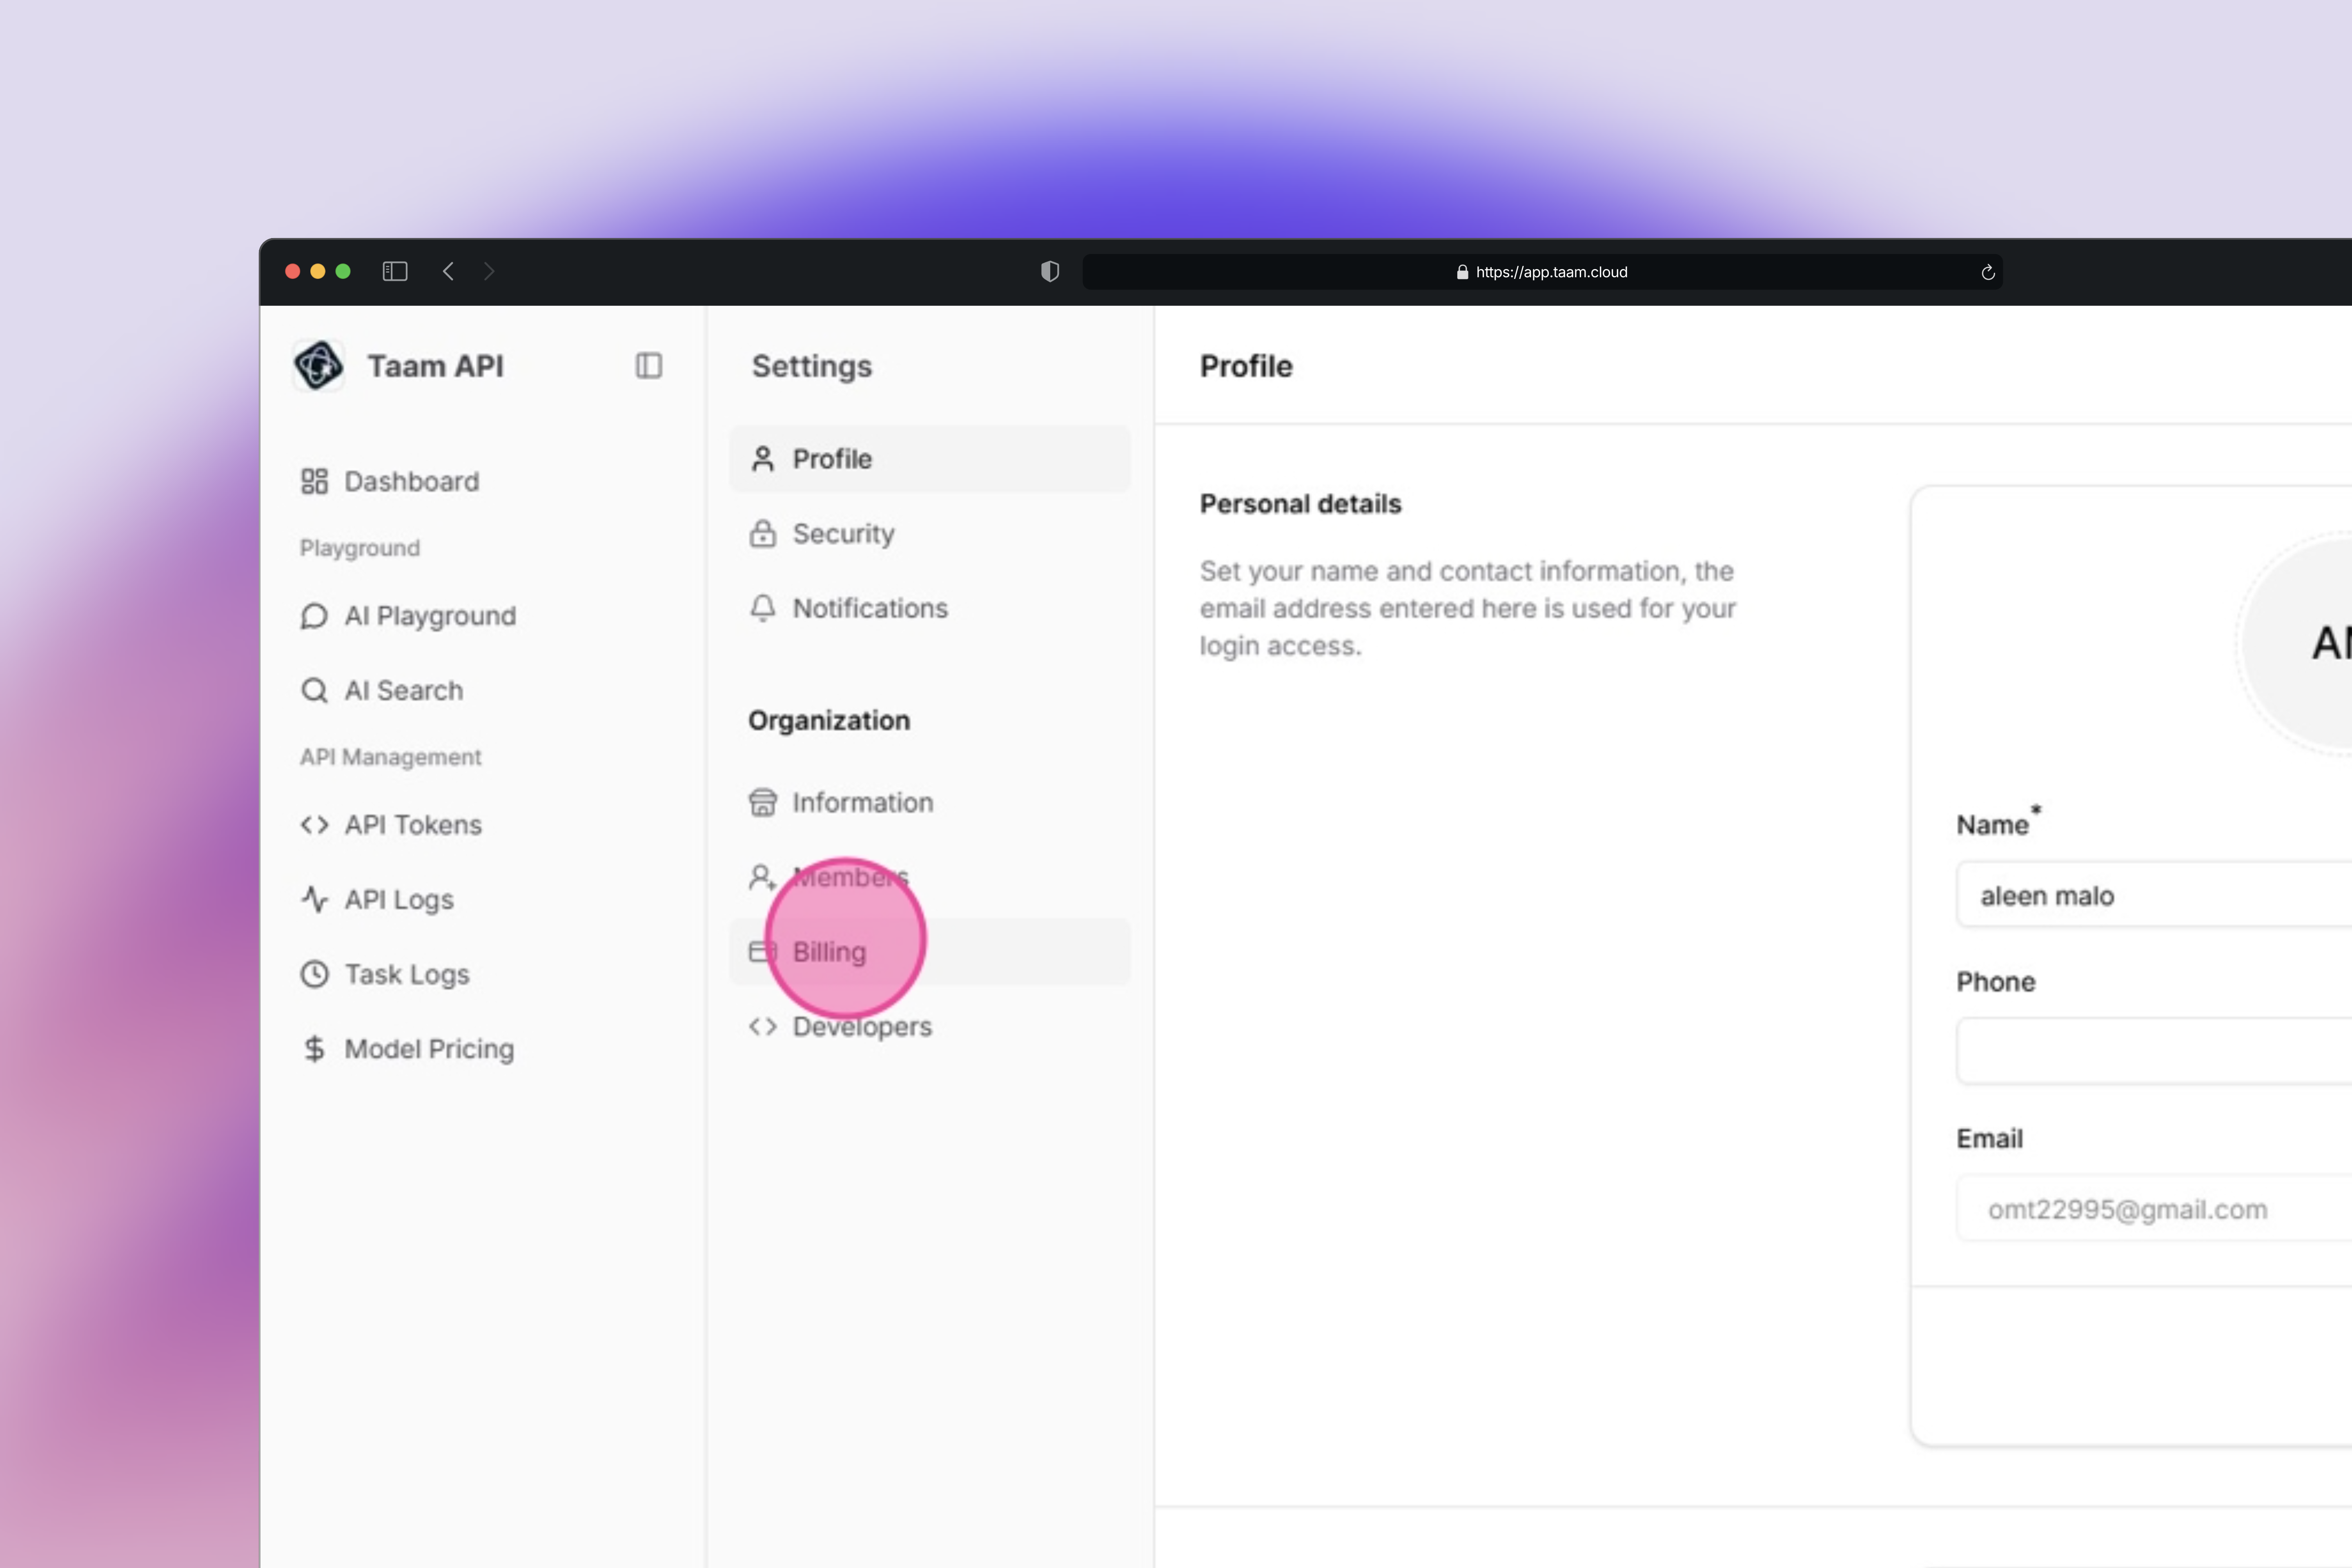Screen dimensions: 2352x1568
Task: Collapse the sidebar with the panel toggle
Action: [x=648, y=366]
